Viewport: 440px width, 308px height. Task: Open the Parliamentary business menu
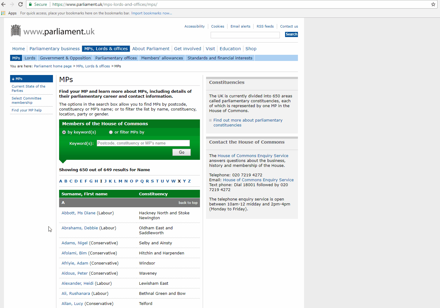(x=55, y=49)
